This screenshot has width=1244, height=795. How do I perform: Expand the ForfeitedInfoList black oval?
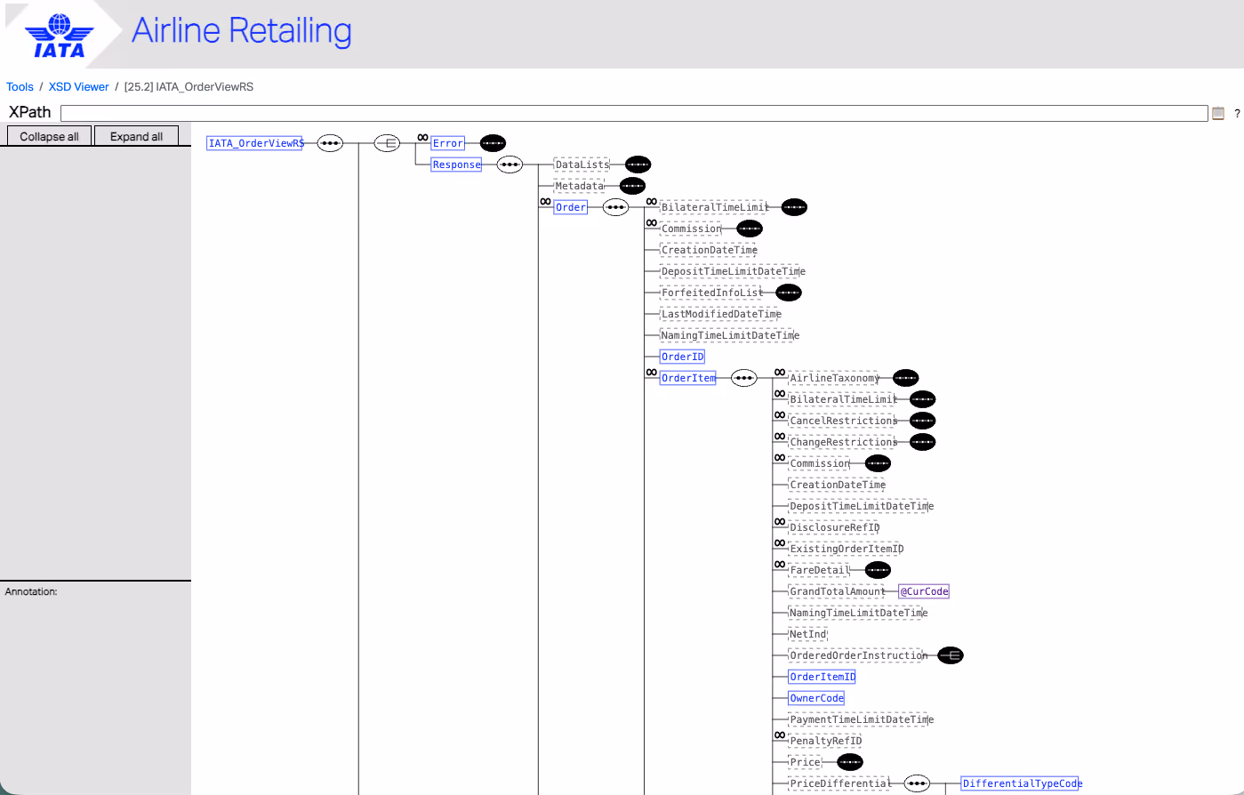pos(789,293)
